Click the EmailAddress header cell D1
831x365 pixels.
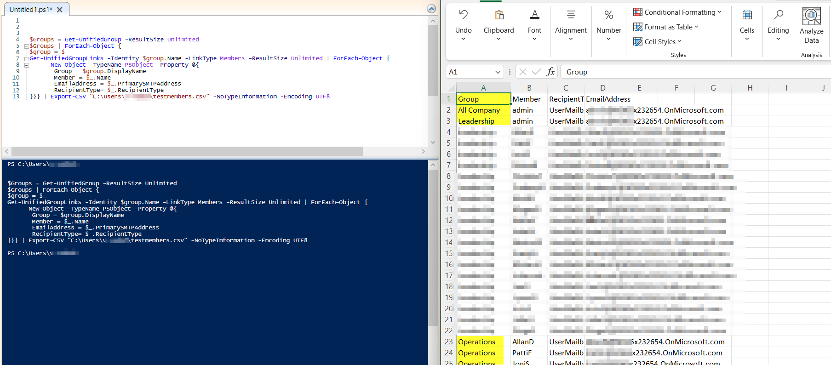click(602, 99)
